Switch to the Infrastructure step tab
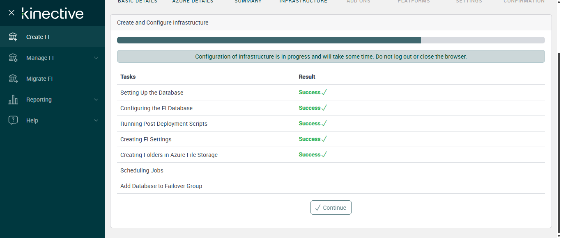Screen dimensions: 561x238 pos(303,2)
